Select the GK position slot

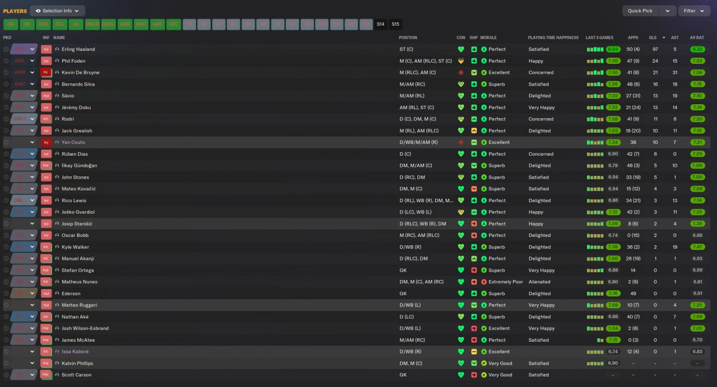pyautogui.click(x=11, y=24)
